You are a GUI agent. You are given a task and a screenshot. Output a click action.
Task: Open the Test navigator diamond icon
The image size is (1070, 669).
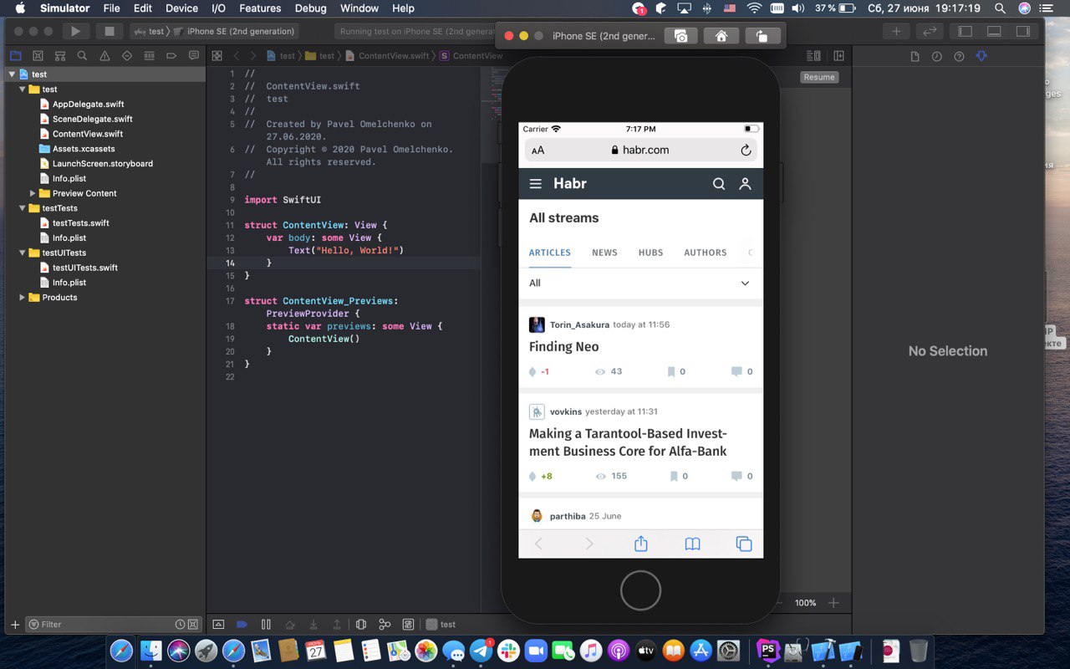127,56
